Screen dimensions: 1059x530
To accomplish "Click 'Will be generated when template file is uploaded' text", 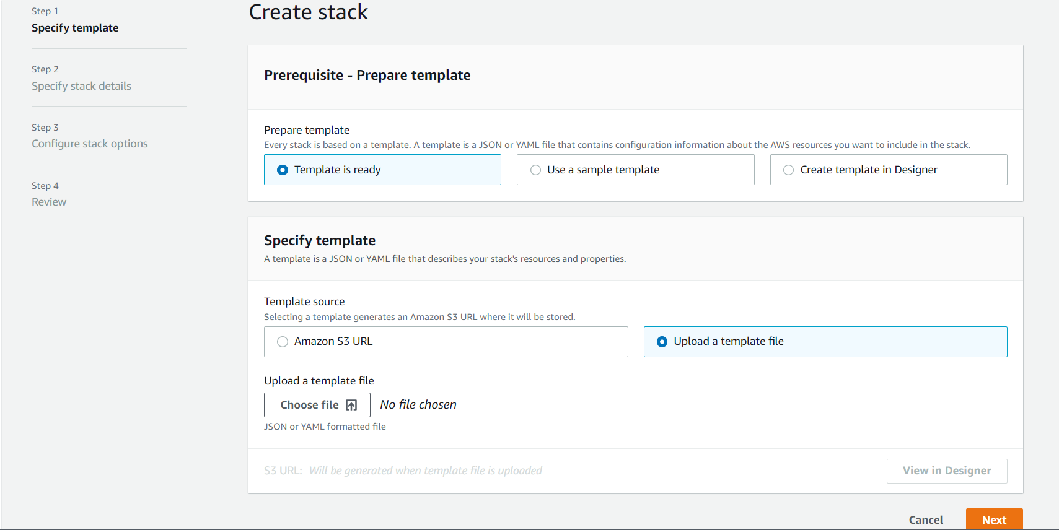I will coord(426,471).
